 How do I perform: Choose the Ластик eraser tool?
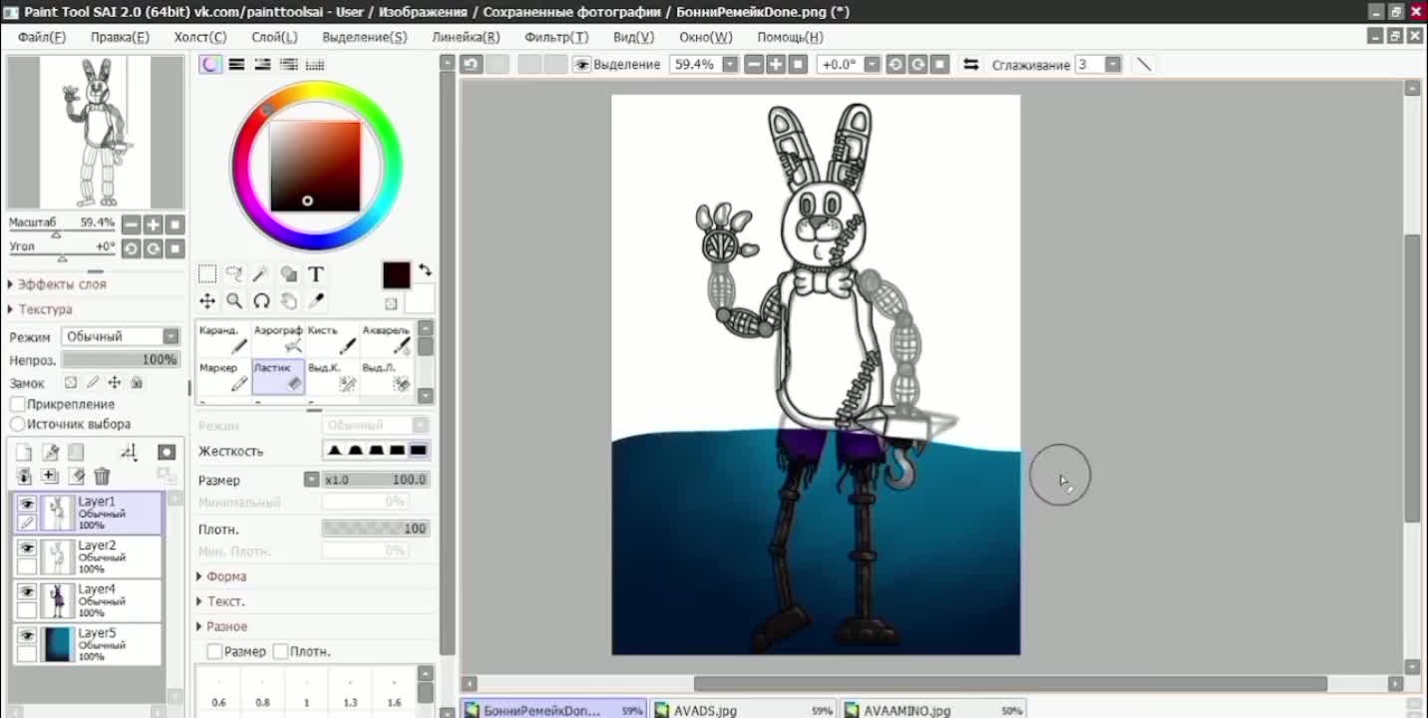click(x=278, y=377)
